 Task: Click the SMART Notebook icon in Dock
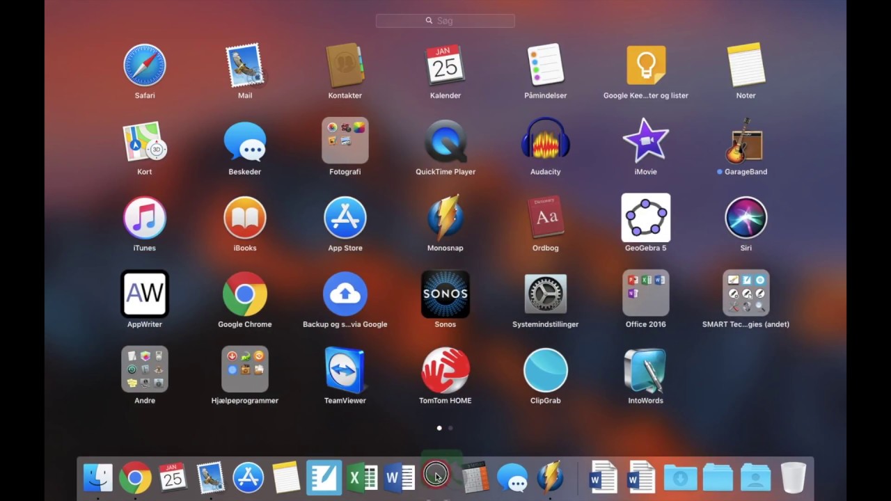[324, 478]
